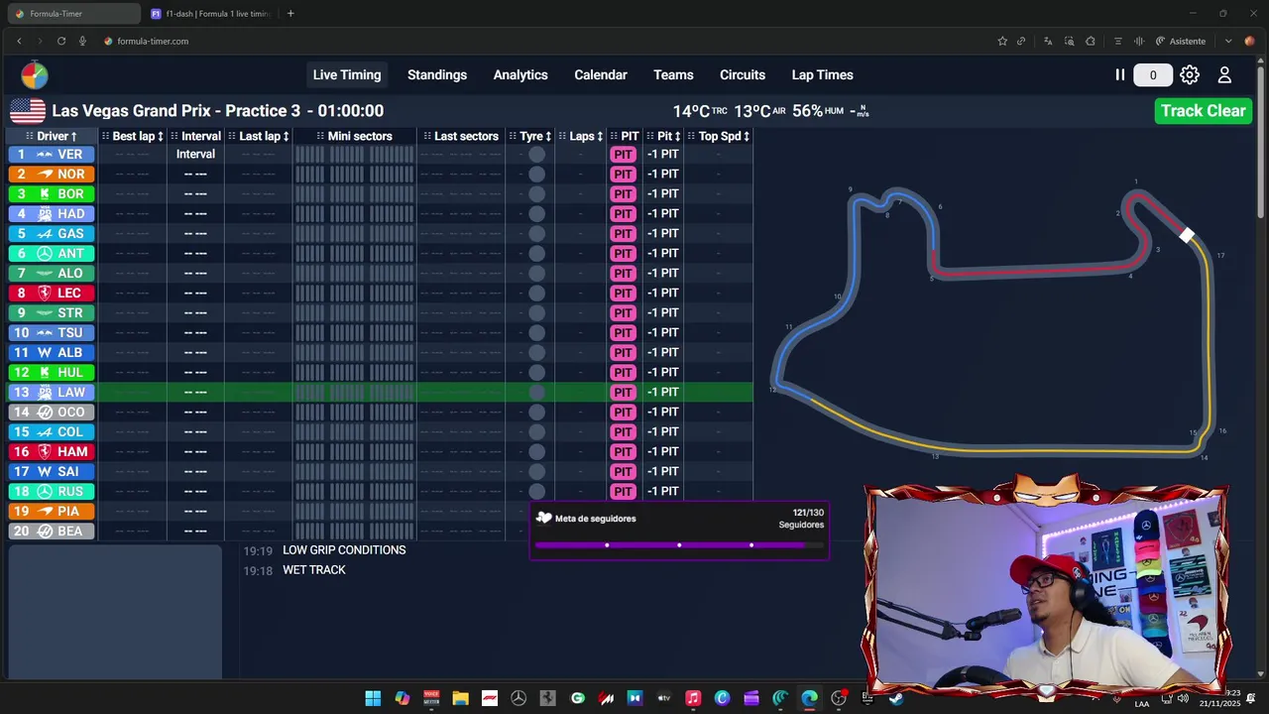Open the translate page icon

click(1049, 41)
